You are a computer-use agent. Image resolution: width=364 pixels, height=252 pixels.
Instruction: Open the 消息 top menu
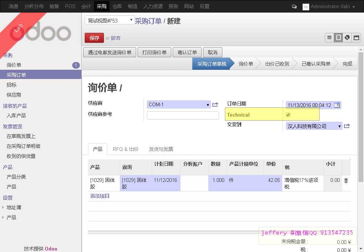pos(13,6)
